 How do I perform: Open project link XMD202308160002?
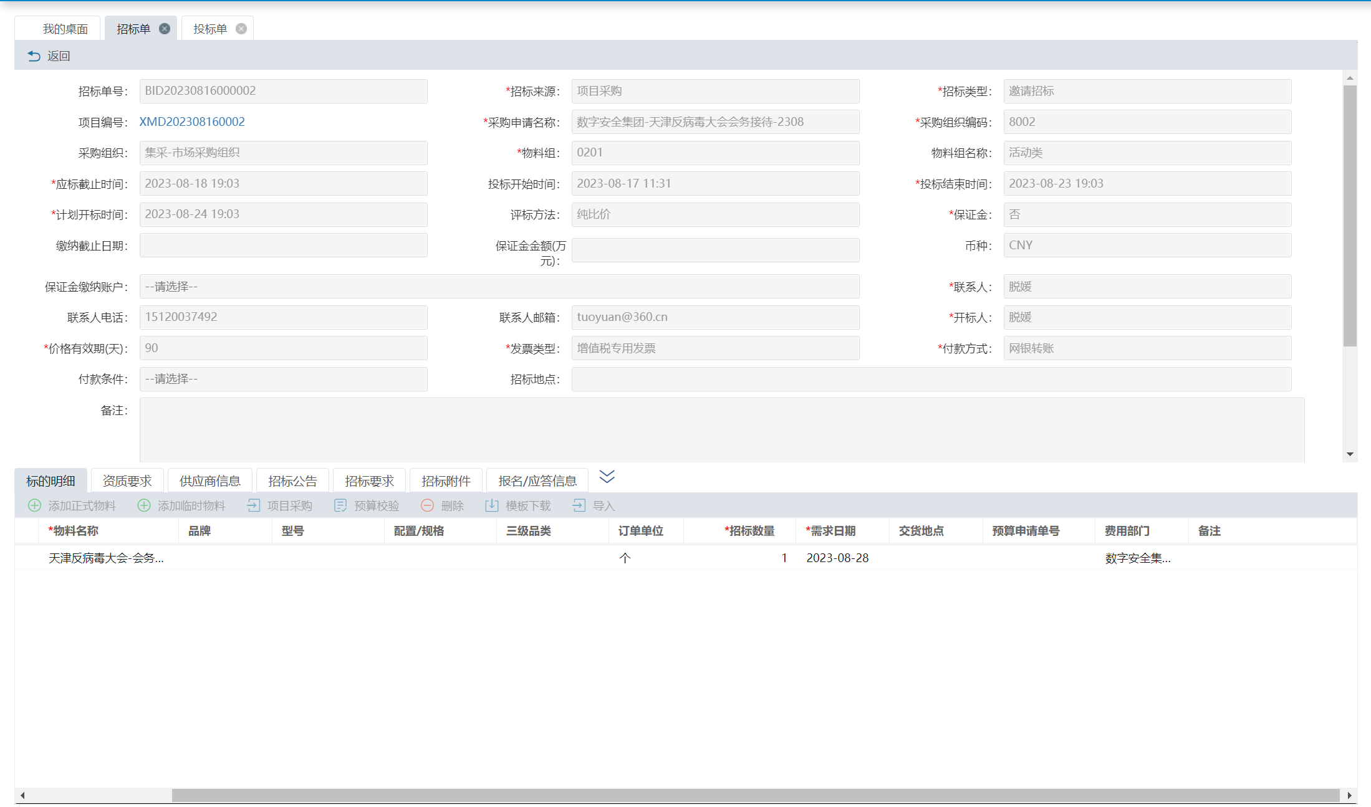coord(192,122)
